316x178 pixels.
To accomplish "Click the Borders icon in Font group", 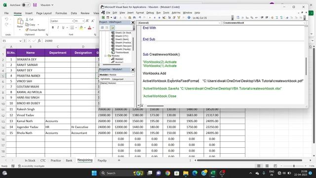I will tap(72, 28).
